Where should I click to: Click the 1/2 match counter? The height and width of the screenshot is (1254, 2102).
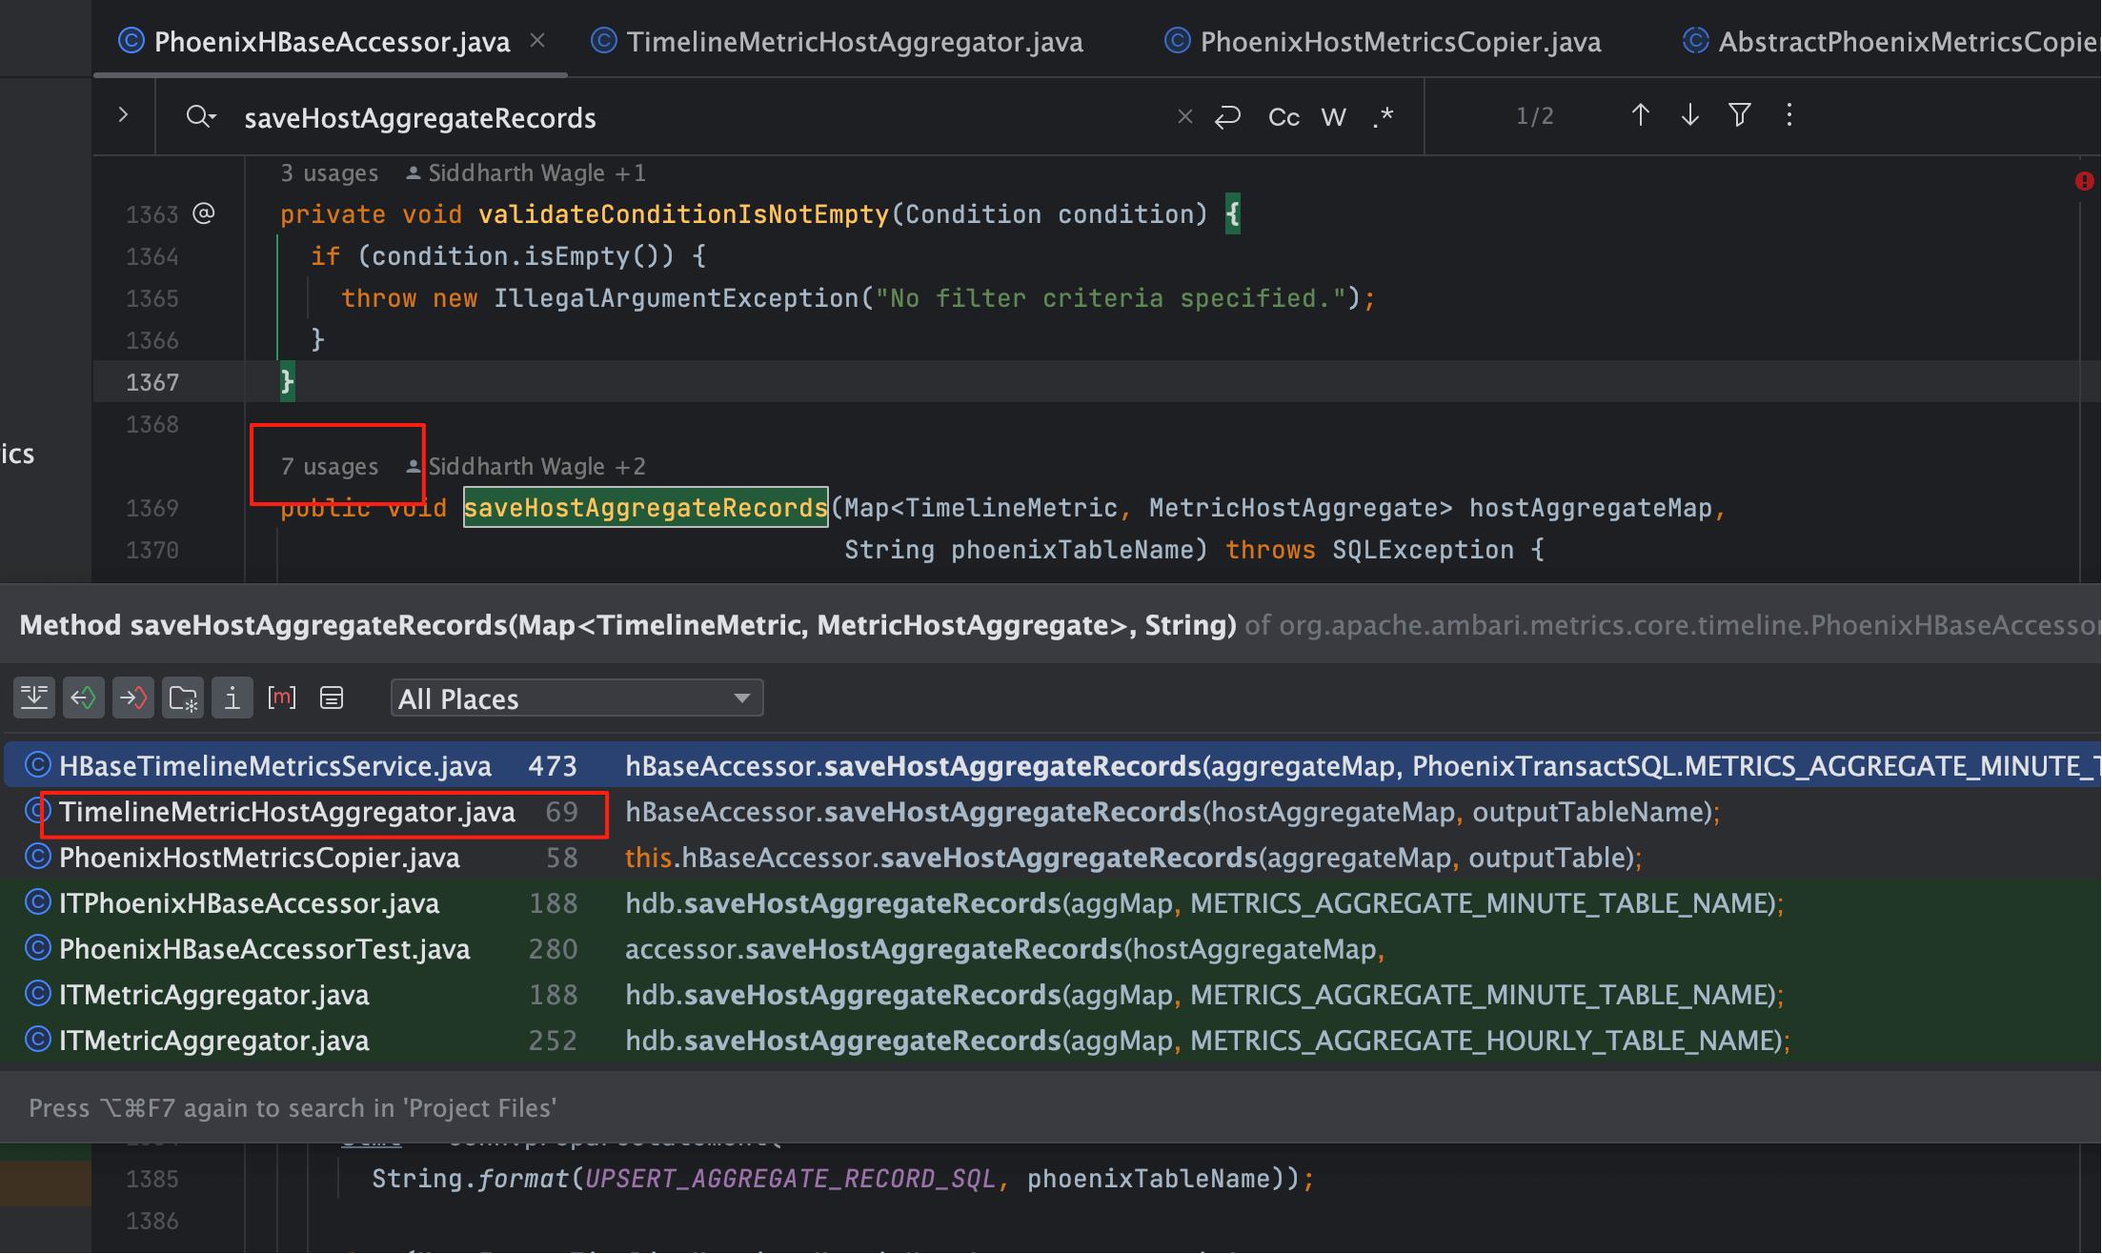click(x=1534, y=116)
